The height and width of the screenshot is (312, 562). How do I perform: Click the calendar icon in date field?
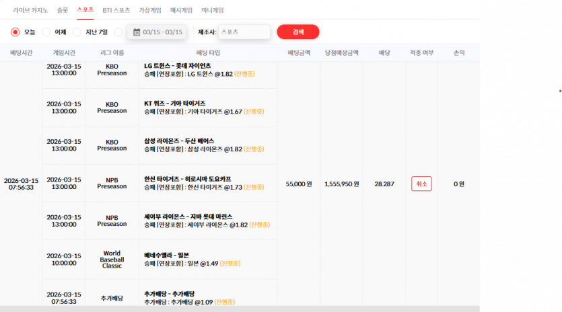coord(137,32)
